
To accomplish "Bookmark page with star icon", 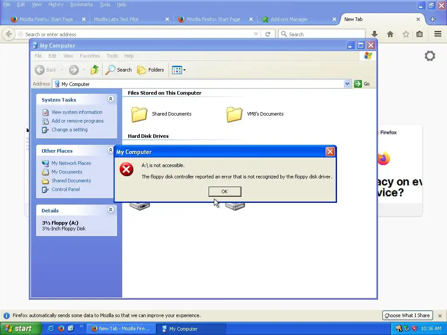I will click(x=406, y=34).
